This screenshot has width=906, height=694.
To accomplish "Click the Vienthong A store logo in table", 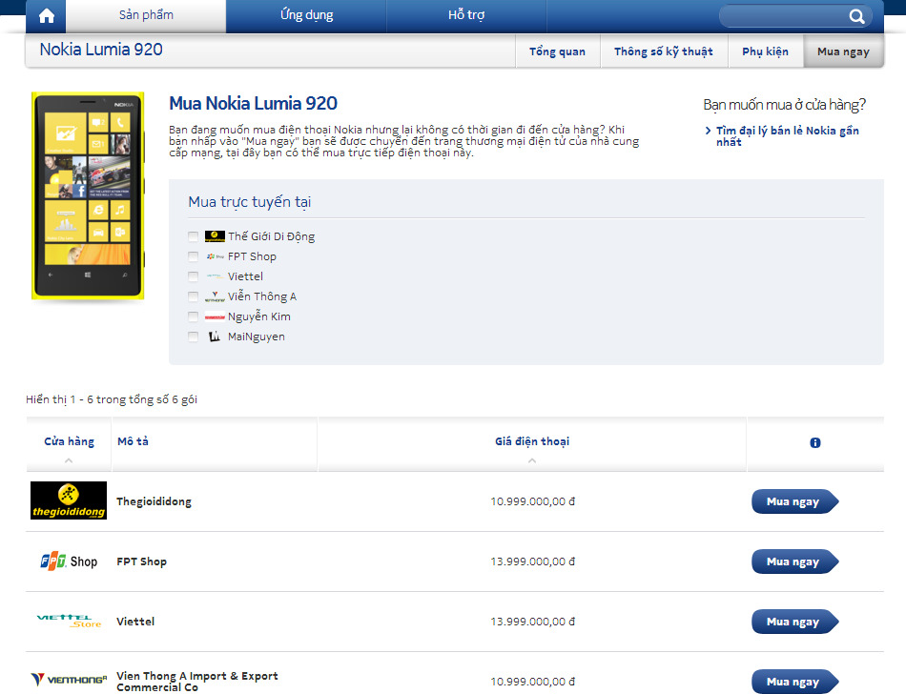I will 69,680.
